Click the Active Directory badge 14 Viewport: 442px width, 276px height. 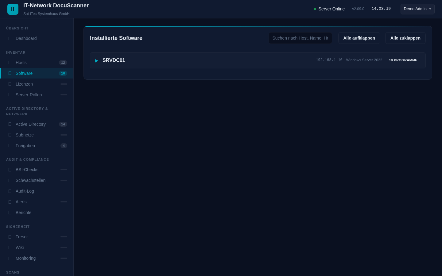pyautogui.click(x=63, y=124)
